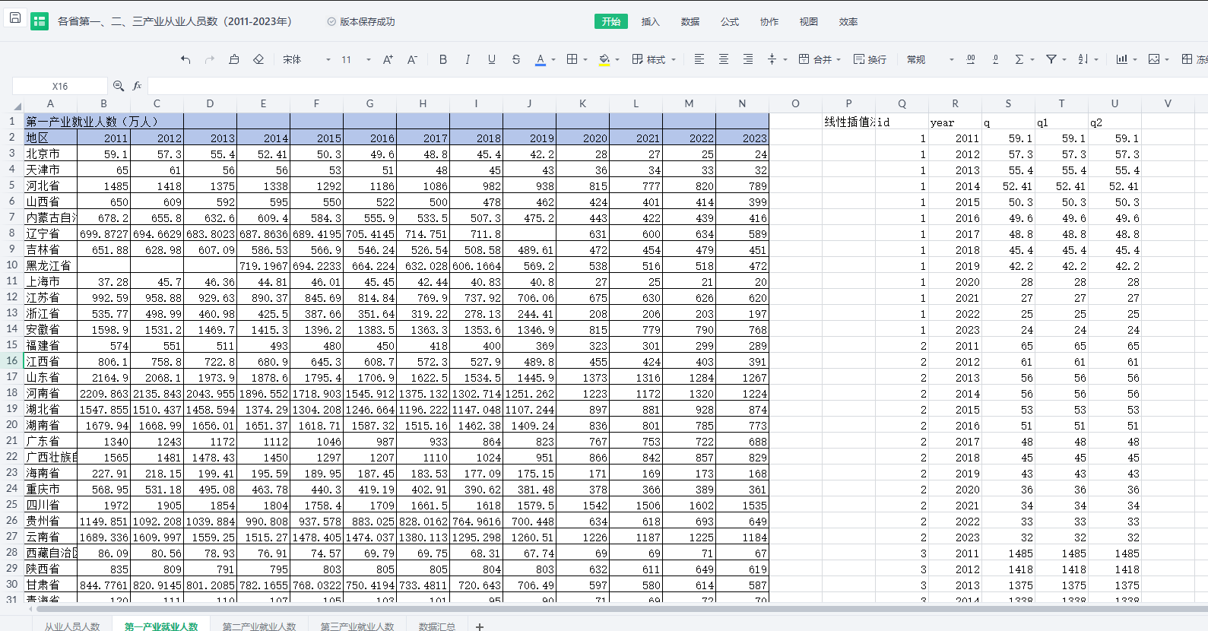Align text left
Screen dimensions: 1208x631
[x=699, y=59]
